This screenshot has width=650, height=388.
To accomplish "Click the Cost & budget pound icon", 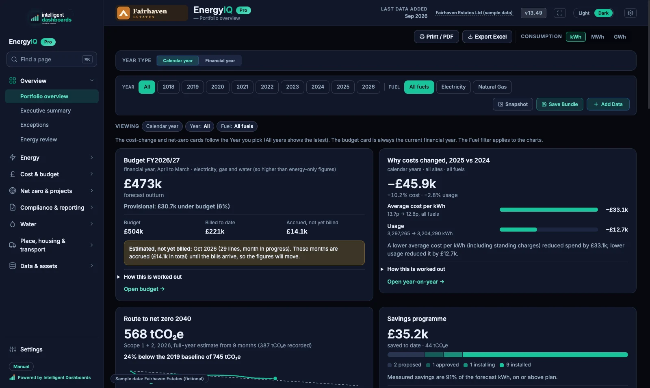I will tap(13, 174).
